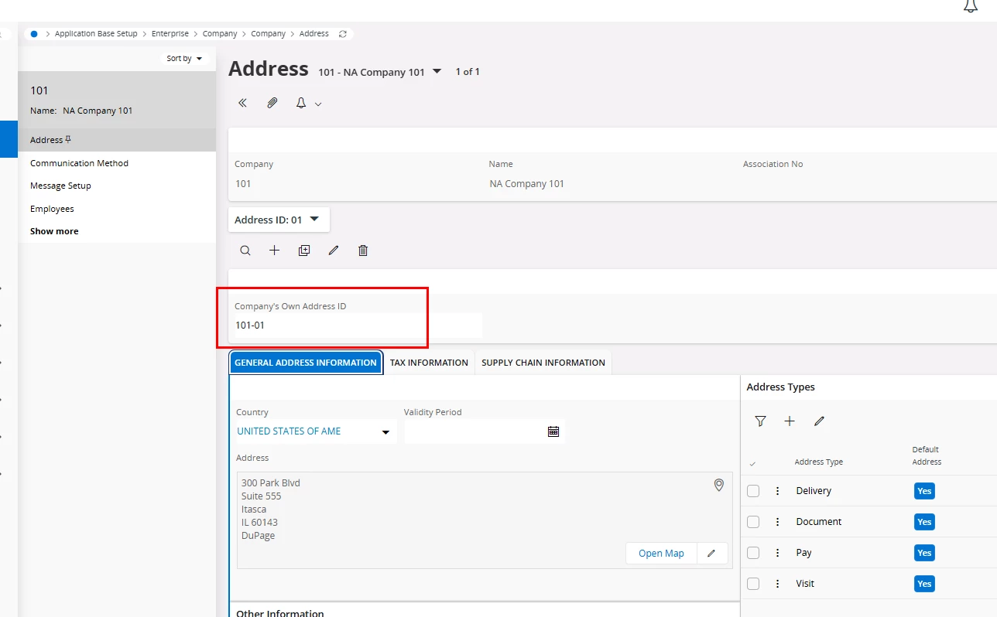Duplicate the current address record
The width and height of the screenshot is (997, 617).
(304, 251)
